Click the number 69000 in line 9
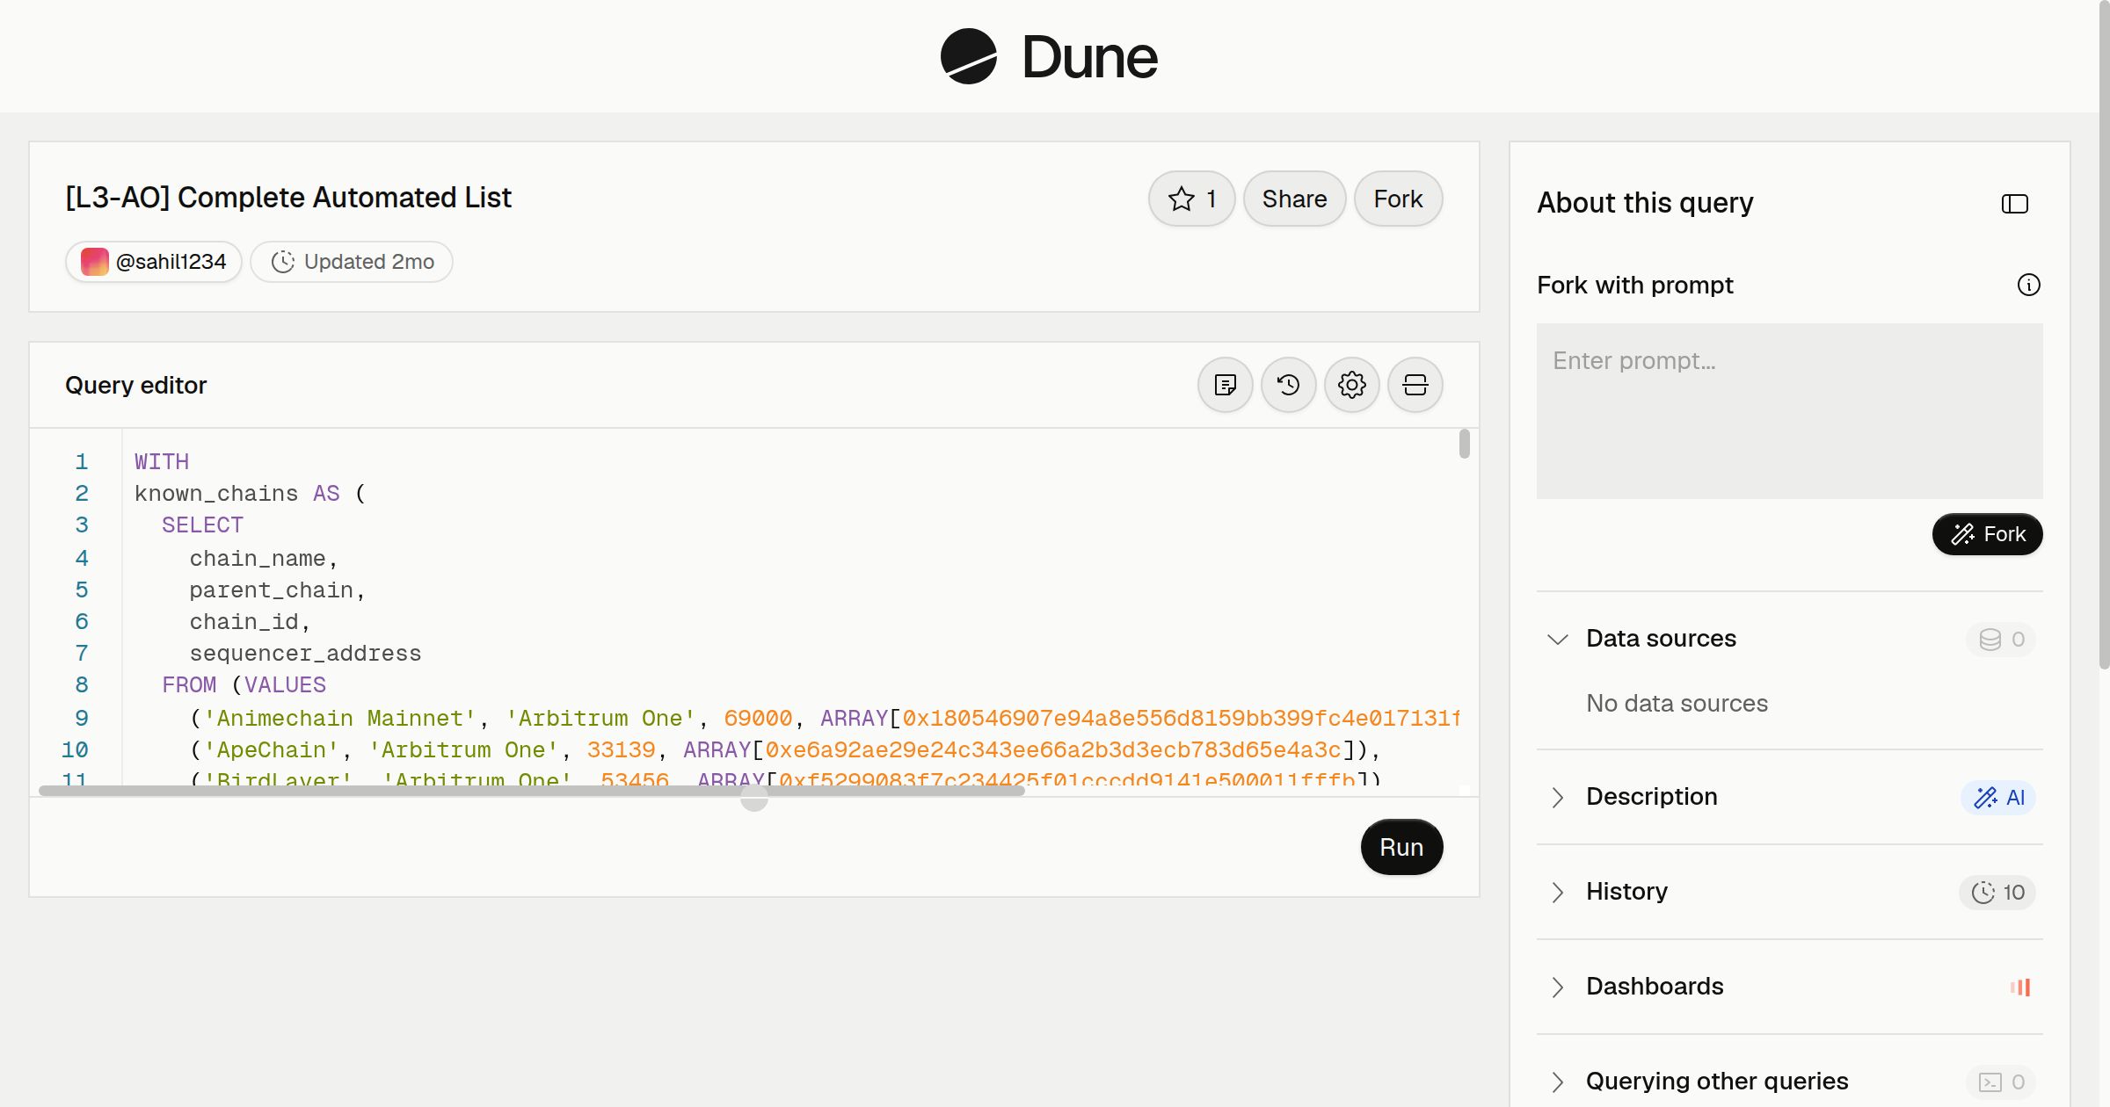2110x1107 pixels. (x=758, y=719)
